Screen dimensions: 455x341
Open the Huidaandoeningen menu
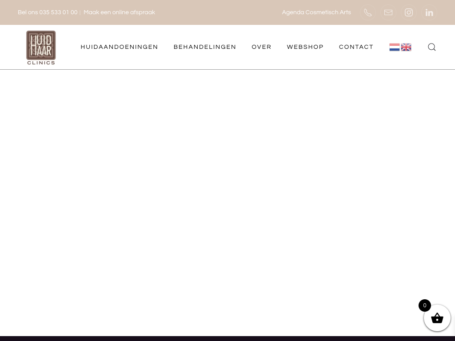(119, 47)
